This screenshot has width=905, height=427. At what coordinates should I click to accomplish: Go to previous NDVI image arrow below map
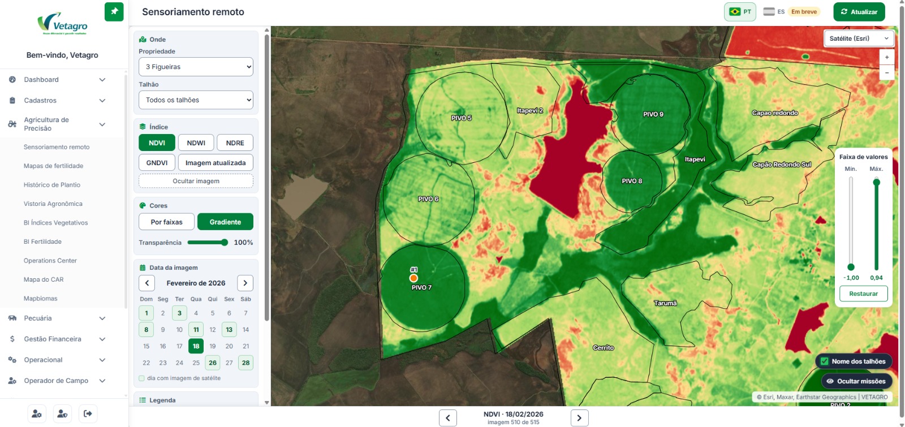click(448, 418)
